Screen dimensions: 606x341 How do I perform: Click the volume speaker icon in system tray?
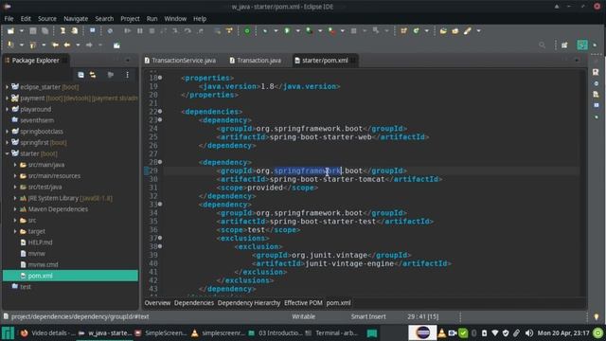pyautogui.click(x=529, y=332)
